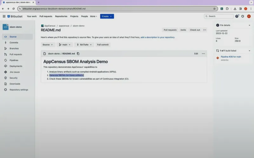This screenshot has height=158, width=254.
Task: Click Pull requests button near Invite
Action: point(170,30)
